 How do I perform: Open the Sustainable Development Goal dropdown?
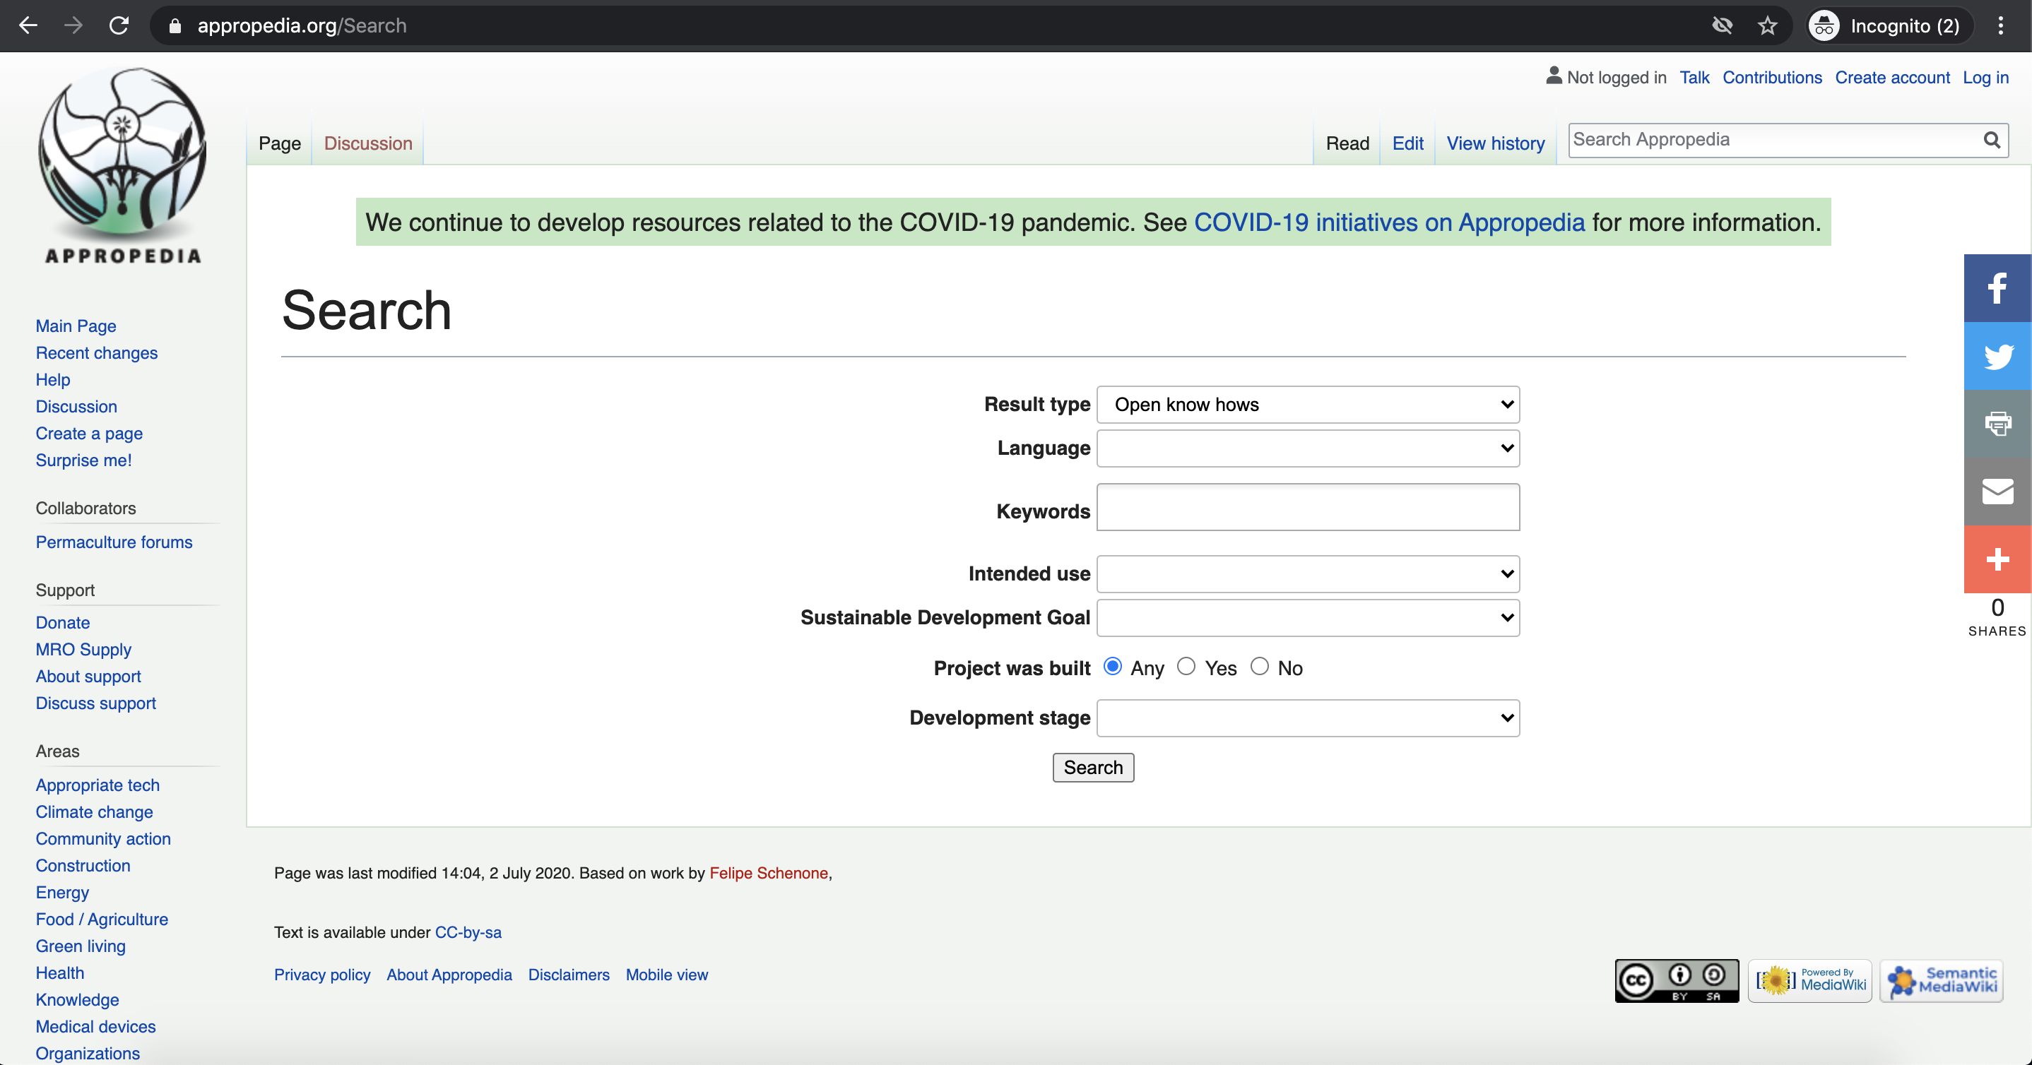tap(1307, 618)
